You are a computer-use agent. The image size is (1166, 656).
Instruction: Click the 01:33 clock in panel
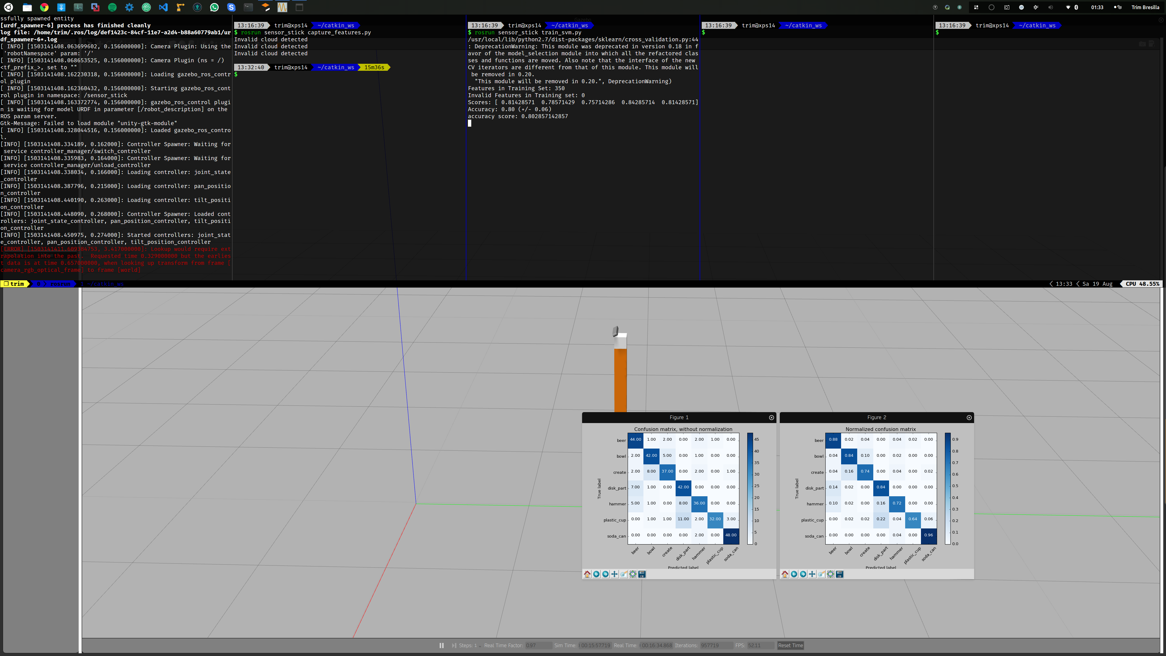pos(1097,7)
